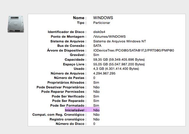The image size is (189, 134).
Task: Select 'Sim' value for Gravável
Action: point(96,55)
